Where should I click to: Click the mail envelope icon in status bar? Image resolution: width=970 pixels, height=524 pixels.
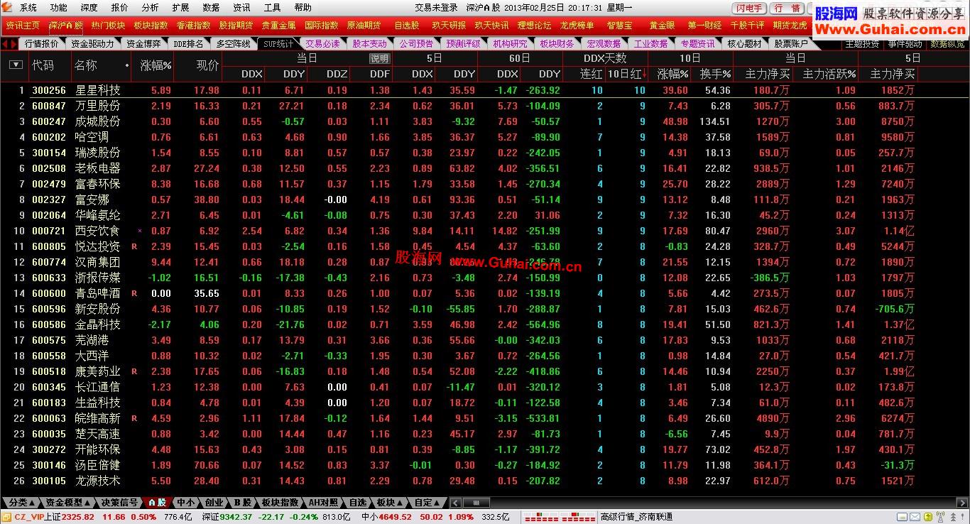pyautogui.click(x=915, y=517)
